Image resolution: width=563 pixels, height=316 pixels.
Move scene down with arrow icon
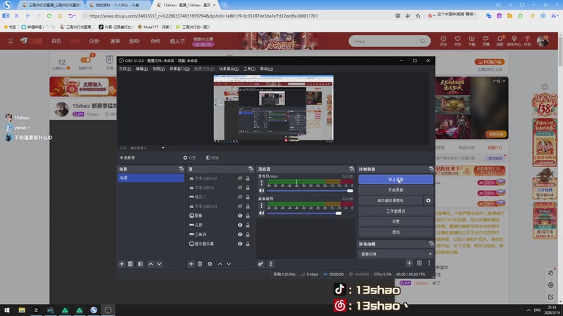[x=160, y=264]
